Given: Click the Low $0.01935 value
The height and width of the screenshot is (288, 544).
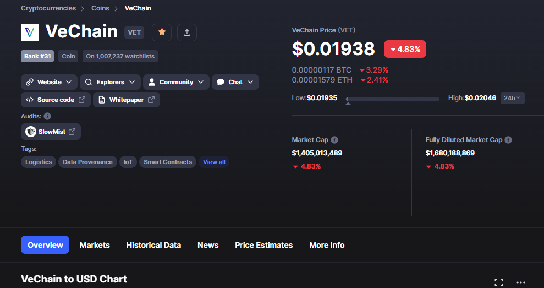Looking at the screenshot, I should pyautogui.click(x=322, y=98).
